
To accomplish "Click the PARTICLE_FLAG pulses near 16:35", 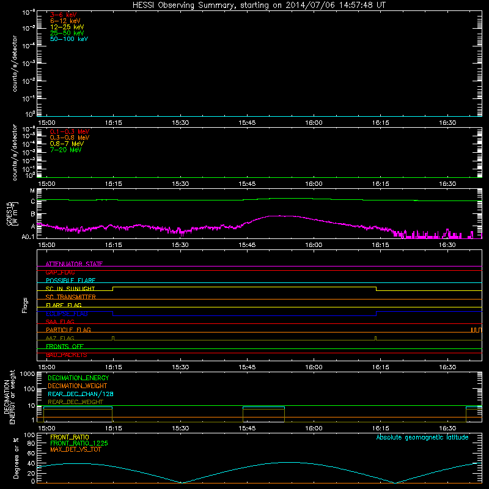I will click(476, 330).
